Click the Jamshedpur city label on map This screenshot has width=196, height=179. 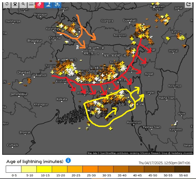point(19,94)
